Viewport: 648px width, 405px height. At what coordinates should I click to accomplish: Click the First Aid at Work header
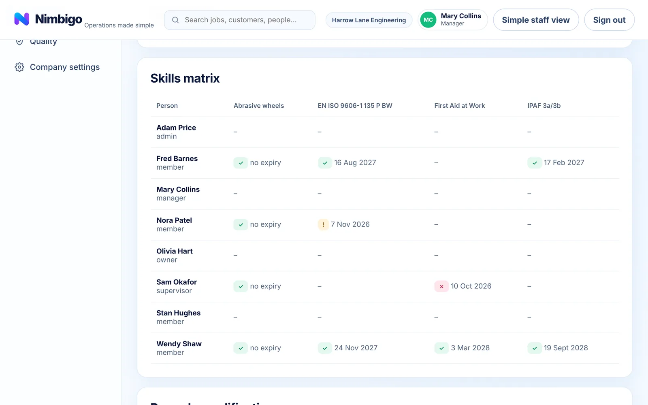coord(459,106)
